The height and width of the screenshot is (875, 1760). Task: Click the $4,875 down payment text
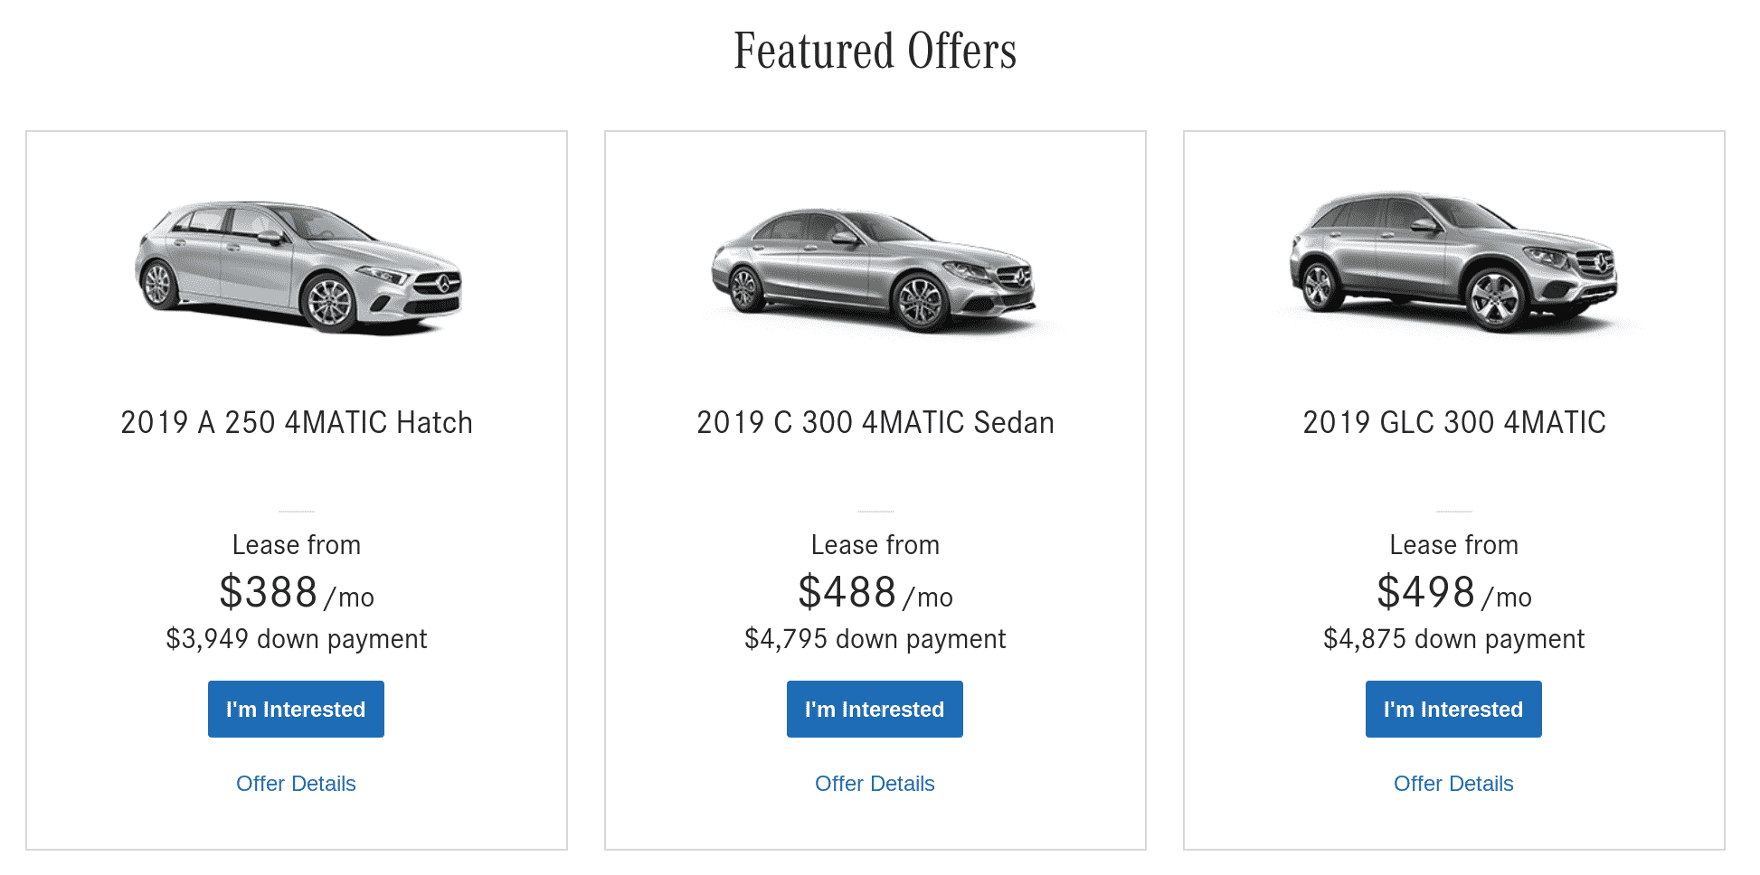tap(1454, 639)
